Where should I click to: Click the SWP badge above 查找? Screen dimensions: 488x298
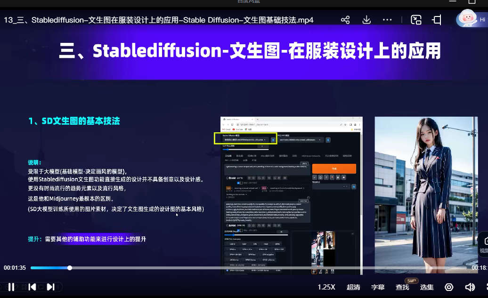411,281
